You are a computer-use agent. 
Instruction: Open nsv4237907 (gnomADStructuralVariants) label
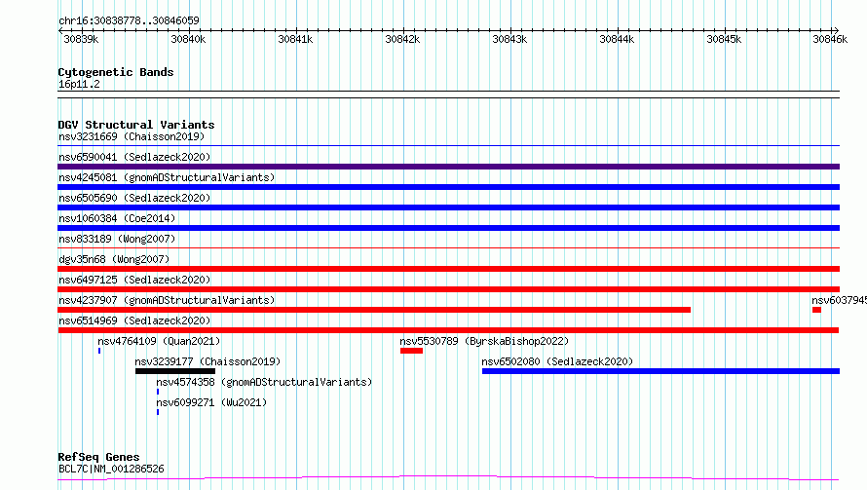[x=167, y=300]
